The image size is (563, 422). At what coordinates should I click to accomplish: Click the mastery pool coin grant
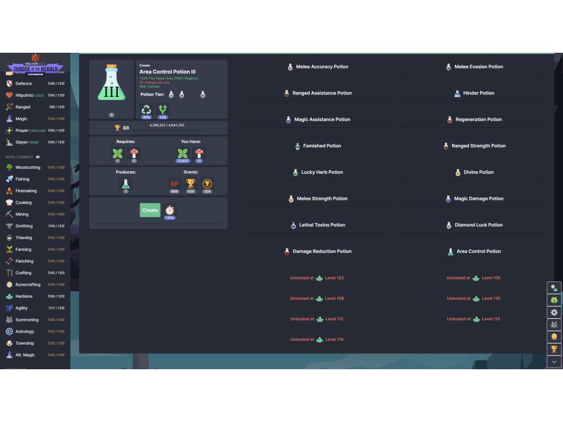(x=207, y=184)
